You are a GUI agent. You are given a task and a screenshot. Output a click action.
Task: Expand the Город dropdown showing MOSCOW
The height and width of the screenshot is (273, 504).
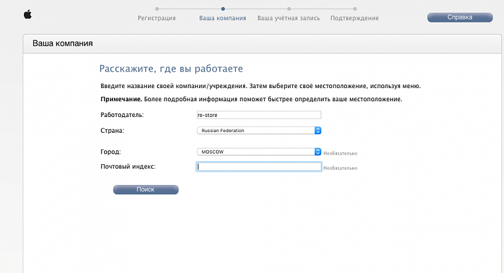[x=259, y=152]
